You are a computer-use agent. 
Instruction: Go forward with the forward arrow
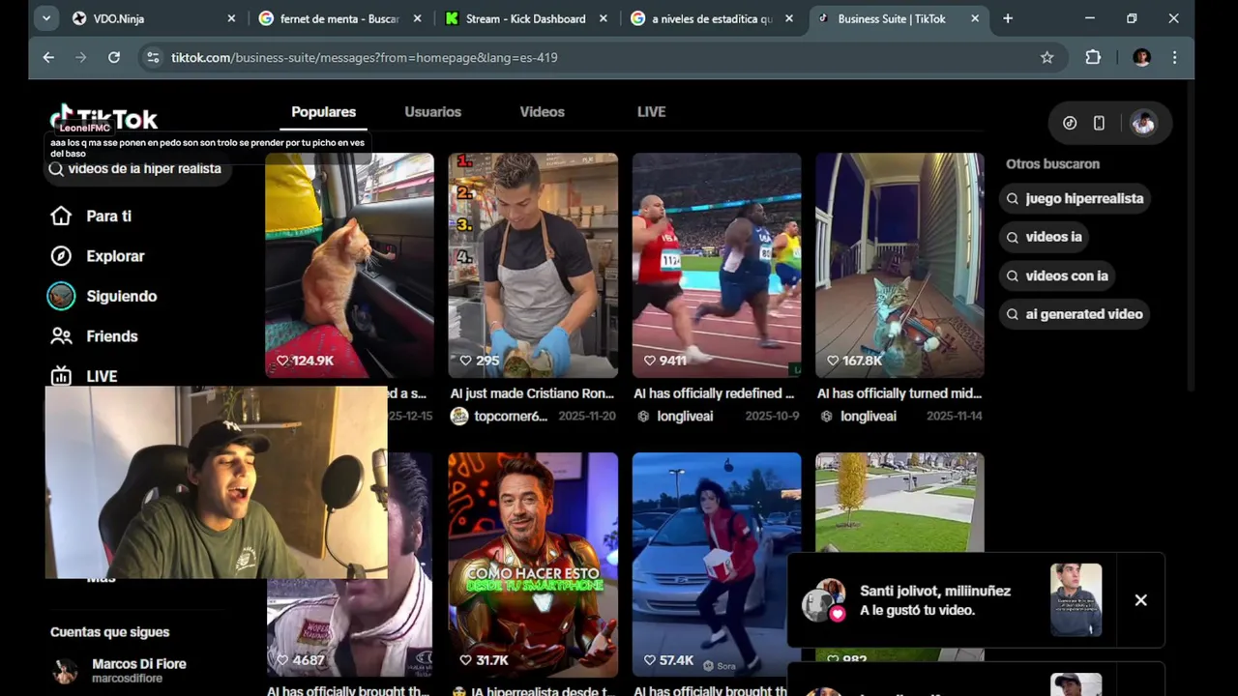click(81, 57)
